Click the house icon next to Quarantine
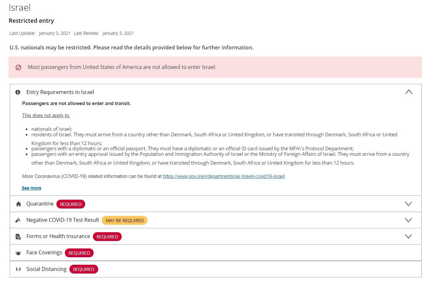 [x=18, y=204]
